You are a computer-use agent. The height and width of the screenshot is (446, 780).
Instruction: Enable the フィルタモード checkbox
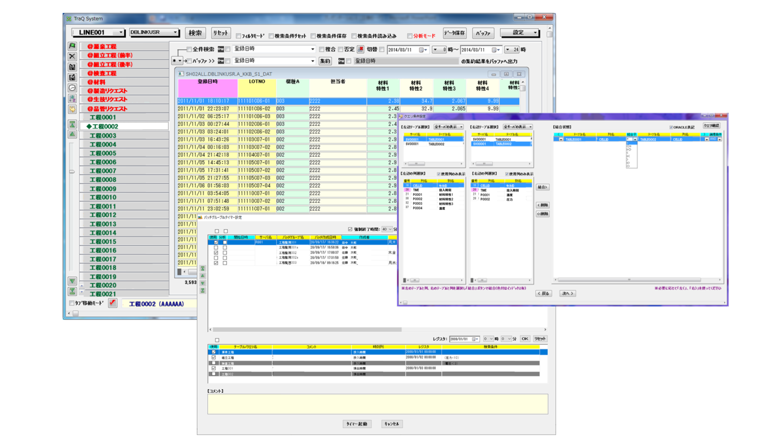pyautogui.click(x=238, y=36)
